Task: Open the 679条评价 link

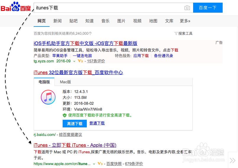Action: pos(134,164)
